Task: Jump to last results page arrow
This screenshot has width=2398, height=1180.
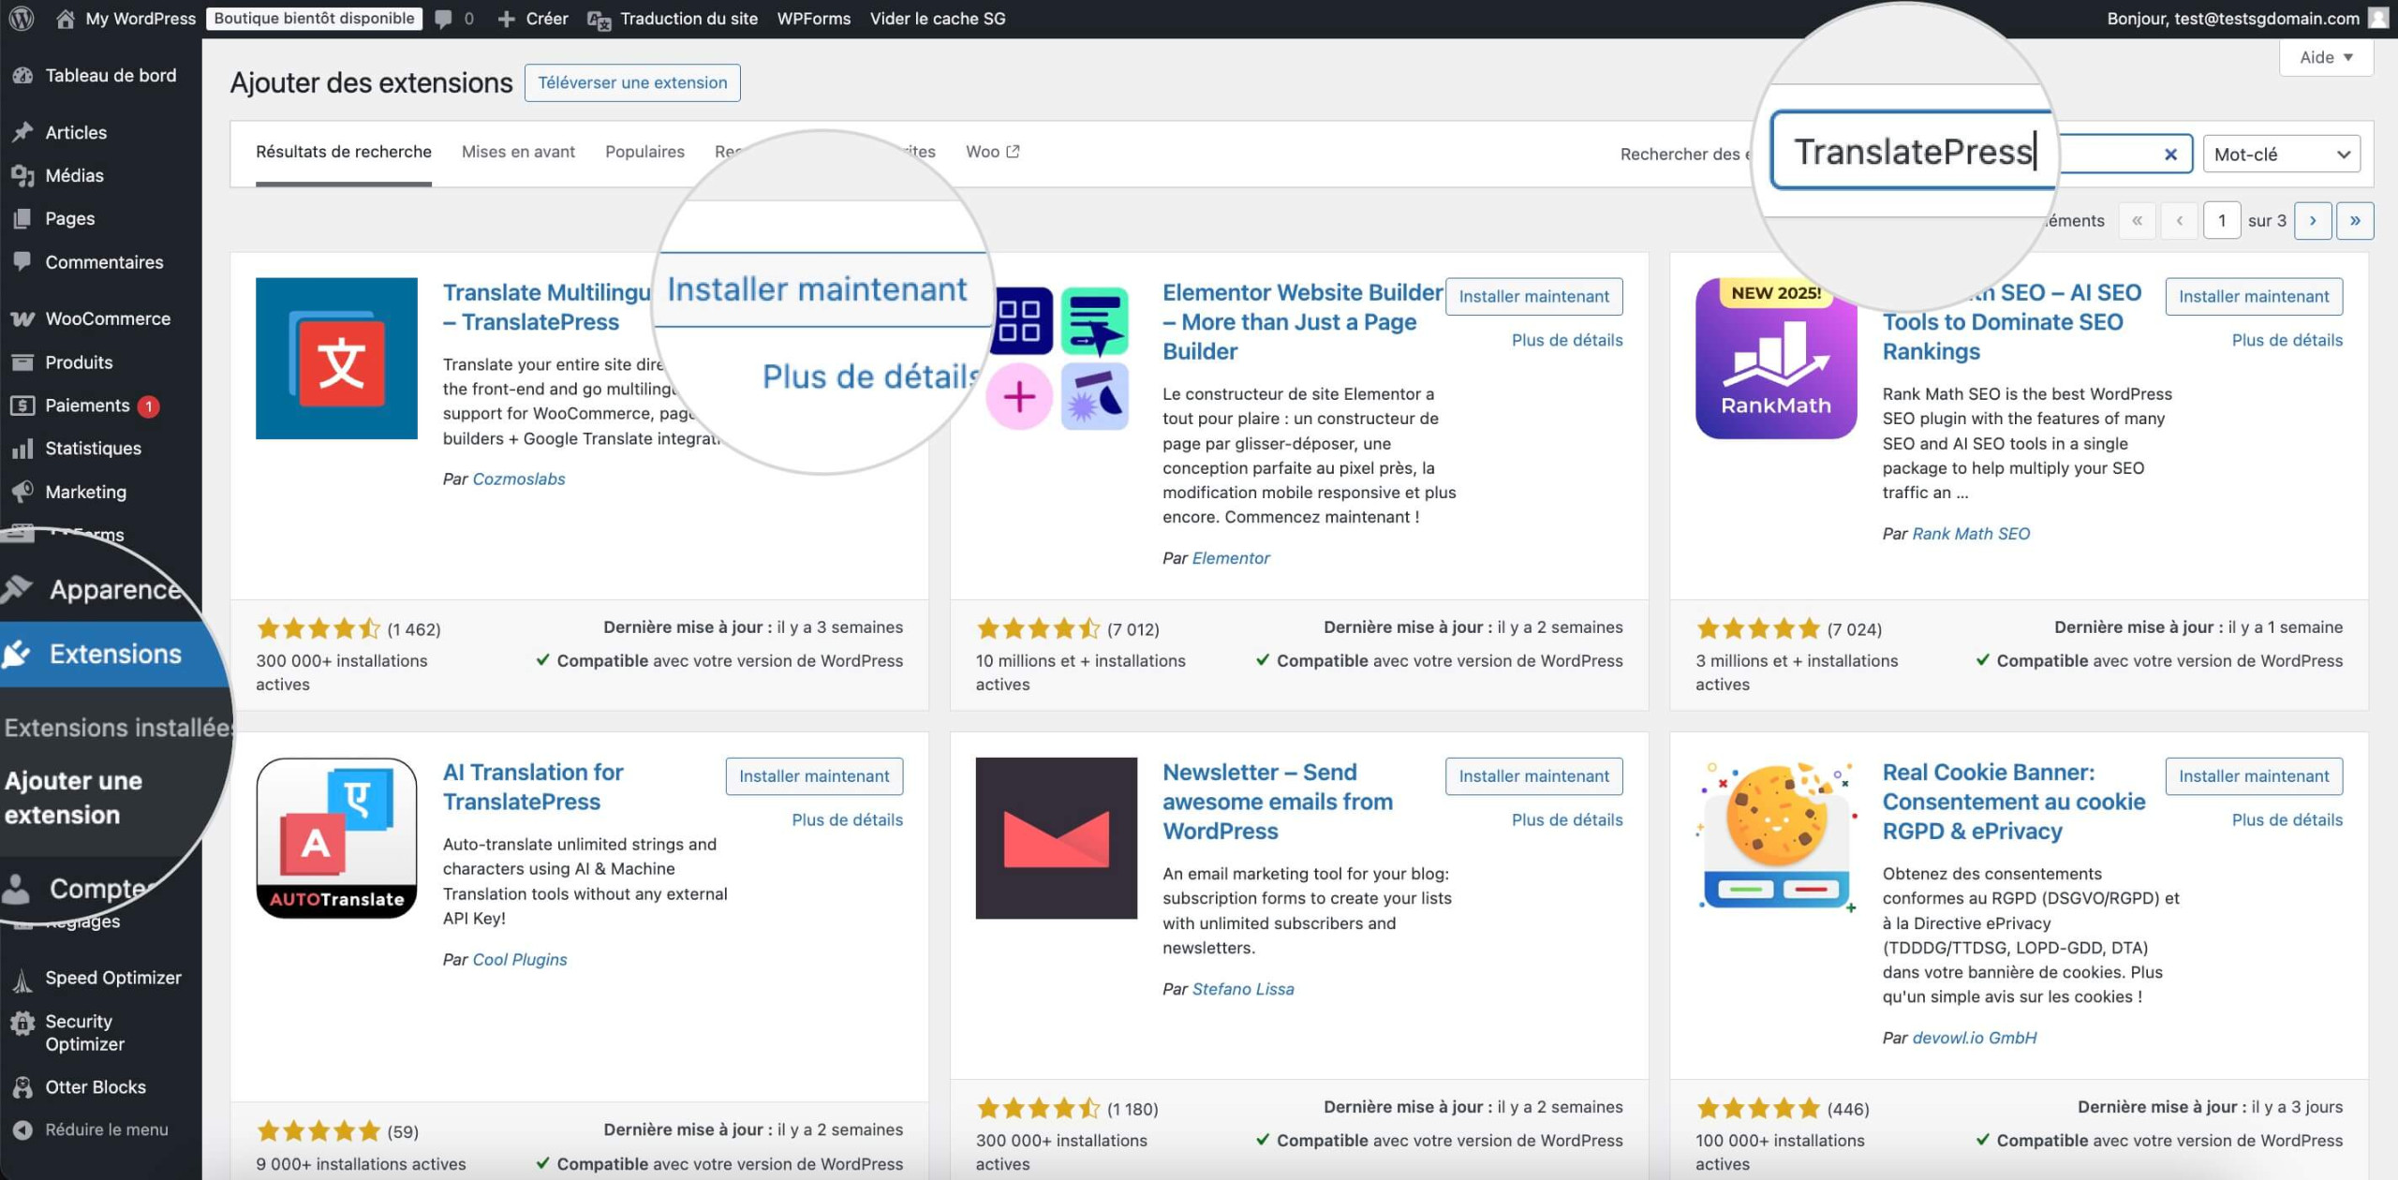Action: (2354, 221)
